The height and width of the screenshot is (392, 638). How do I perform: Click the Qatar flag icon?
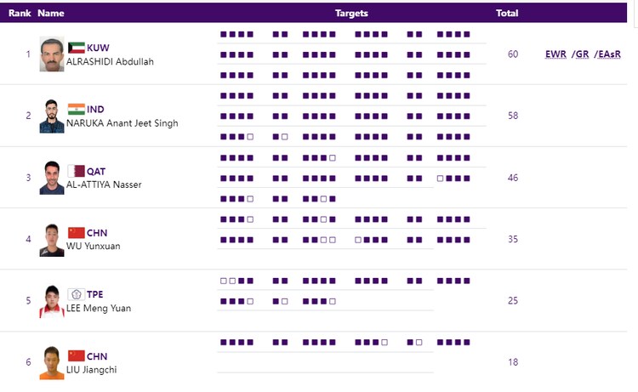pos(76,171)
